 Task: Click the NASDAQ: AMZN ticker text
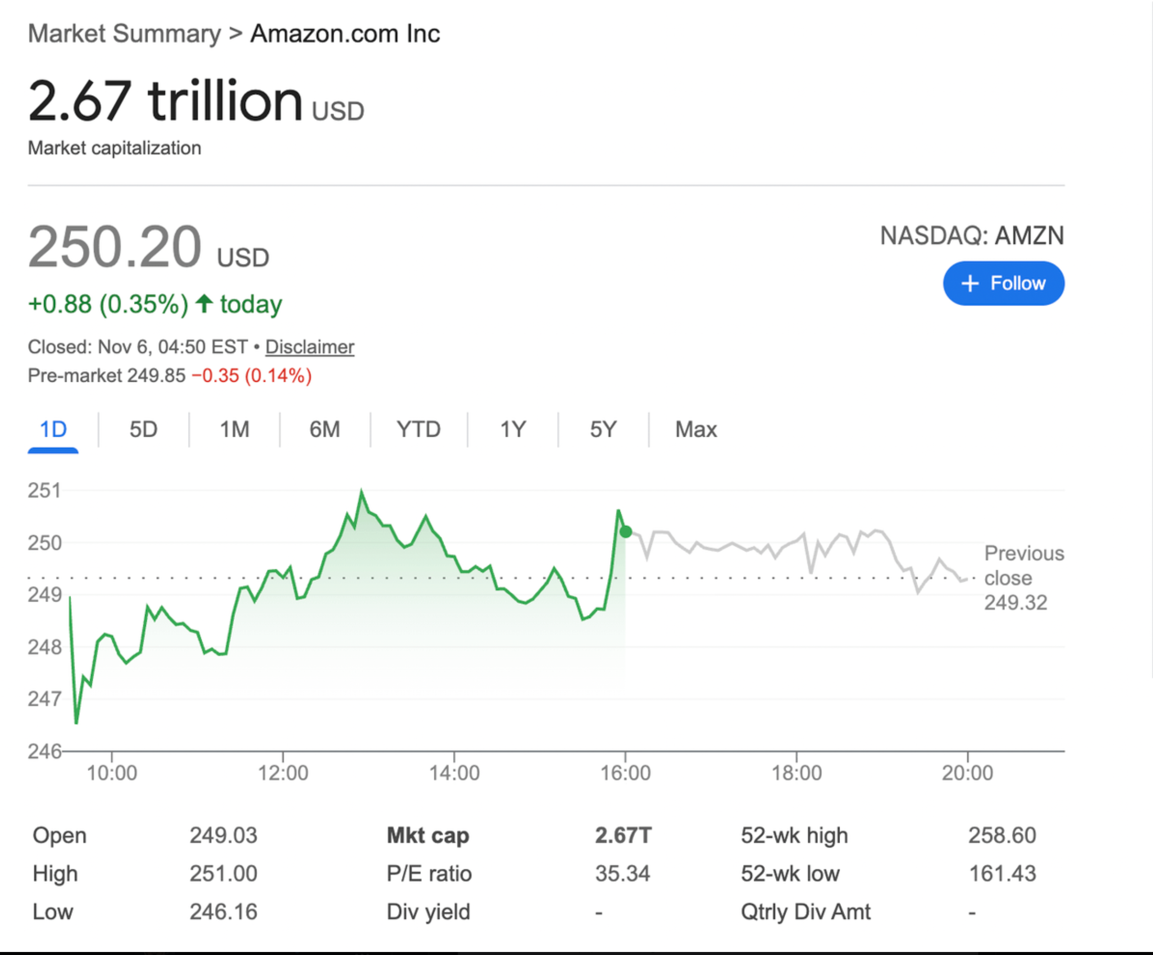pos(972,236)
